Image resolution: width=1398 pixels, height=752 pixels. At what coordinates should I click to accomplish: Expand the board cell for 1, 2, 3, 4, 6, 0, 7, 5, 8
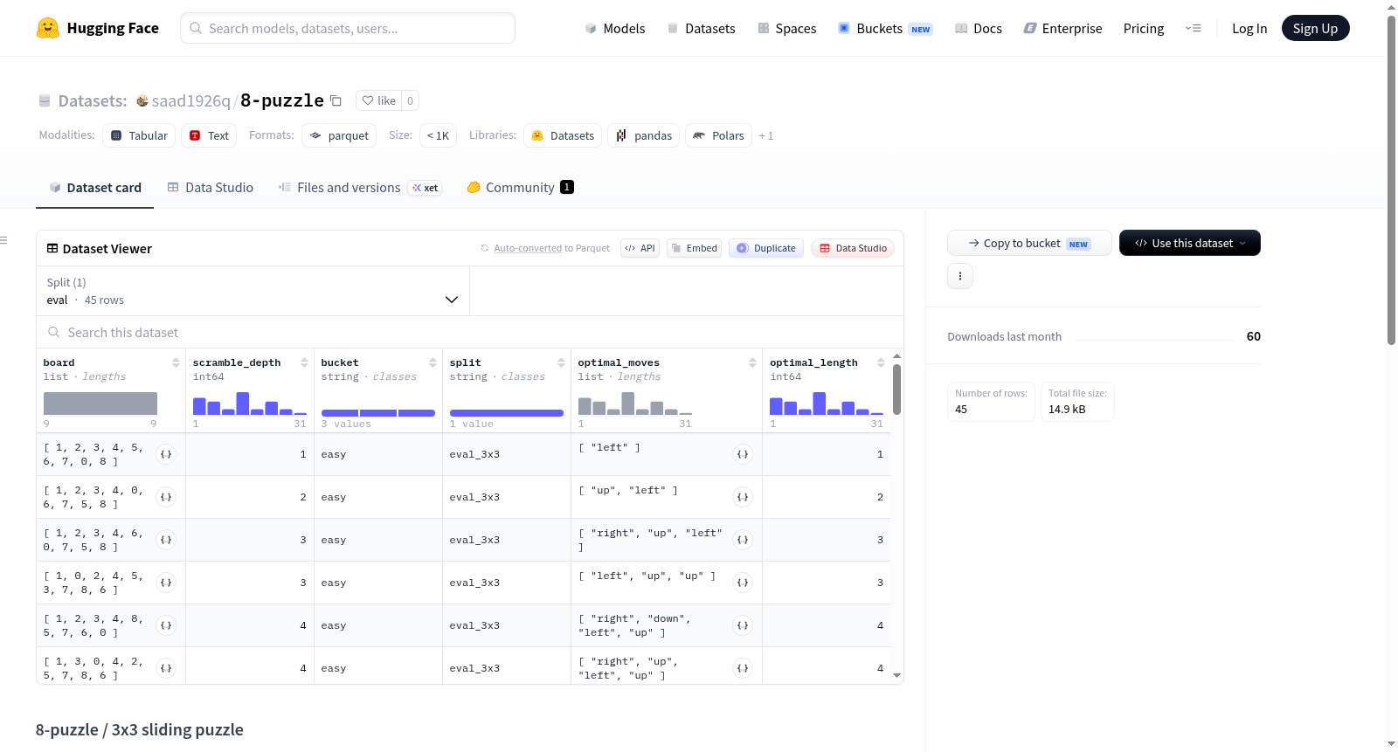tap(166, 540)
